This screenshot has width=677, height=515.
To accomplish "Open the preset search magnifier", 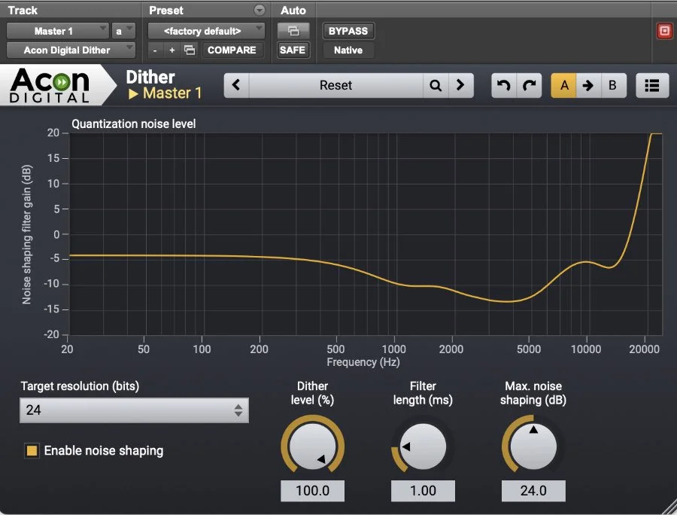I will coord(435,85).
